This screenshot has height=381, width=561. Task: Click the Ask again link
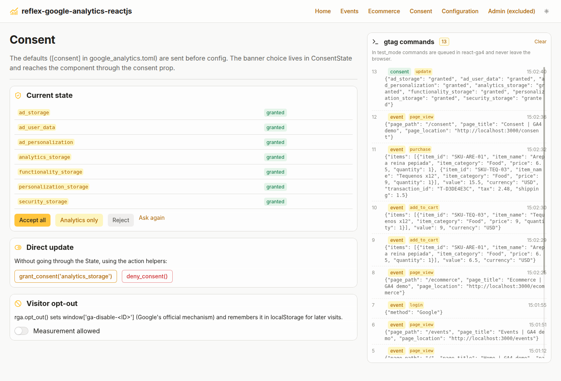(x=152, y=218)
